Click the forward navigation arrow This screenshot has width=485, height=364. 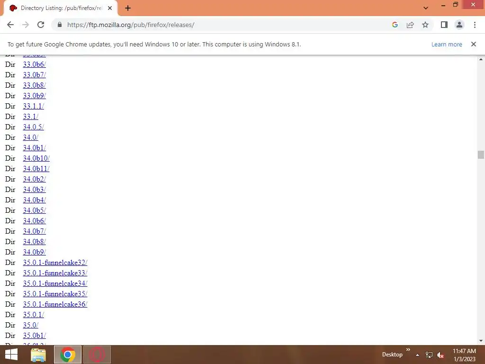coord(26,25)
